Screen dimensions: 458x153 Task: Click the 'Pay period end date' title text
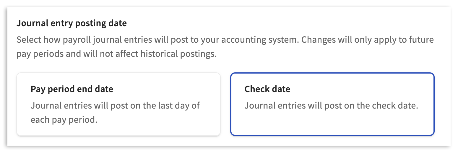coord(72,89)
